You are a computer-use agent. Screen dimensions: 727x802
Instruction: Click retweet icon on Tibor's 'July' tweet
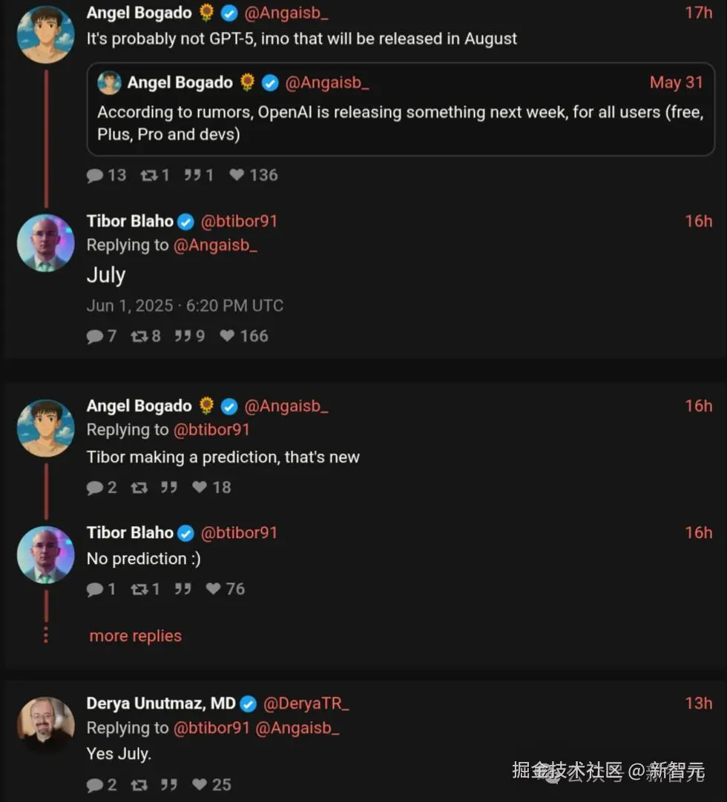pyautogui.click(x=139, y=337)
